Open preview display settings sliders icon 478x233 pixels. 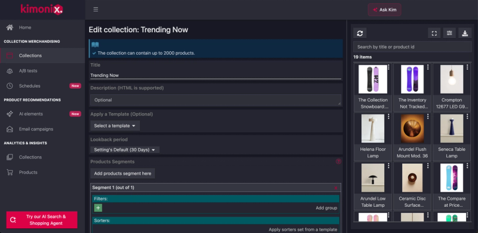tap(449, 33)
